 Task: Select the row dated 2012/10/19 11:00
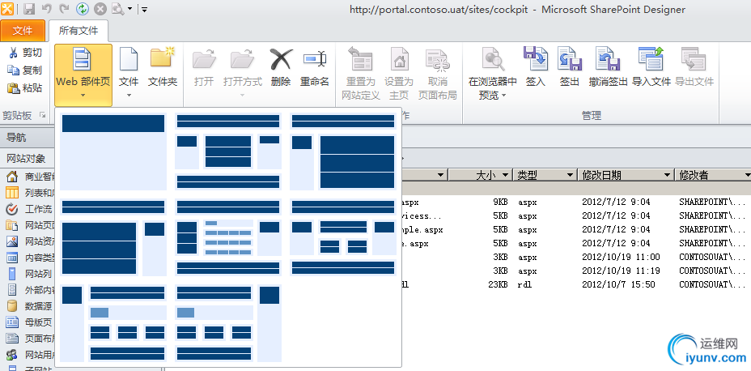point(576,257)
